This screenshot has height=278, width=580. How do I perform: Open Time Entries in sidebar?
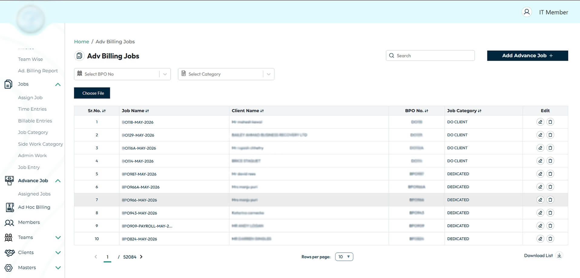coord(32,109)
